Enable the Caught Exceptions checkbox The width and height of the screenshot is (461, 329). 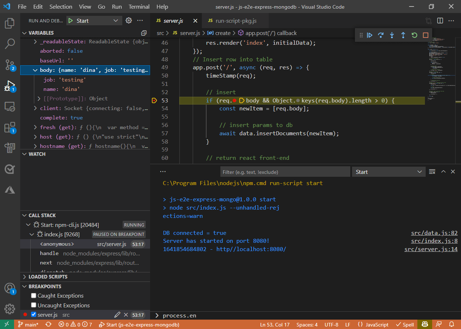(x=34, y=295)
